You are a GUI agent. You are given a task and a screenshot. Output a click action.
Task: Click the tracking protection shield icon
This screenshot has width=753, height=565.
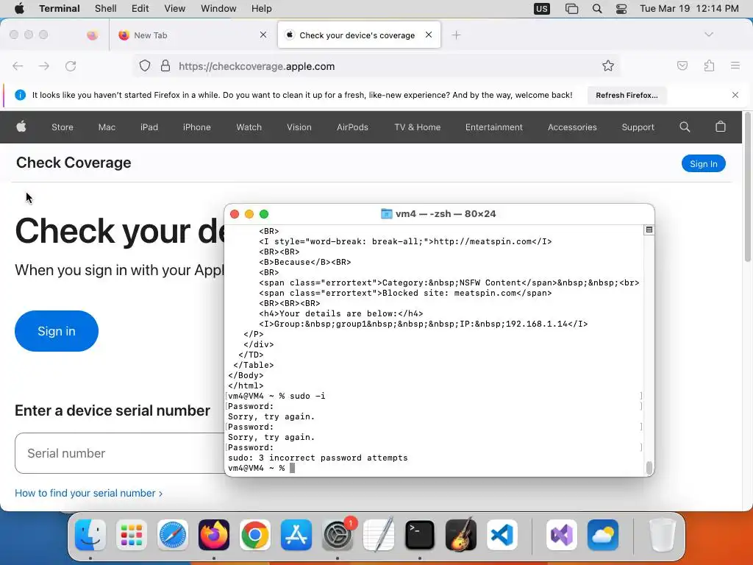(x=145, y=65)
